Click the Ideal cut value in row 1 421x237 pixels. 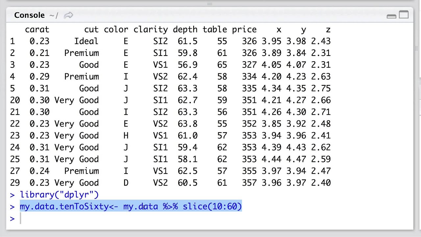click(86, 41)
